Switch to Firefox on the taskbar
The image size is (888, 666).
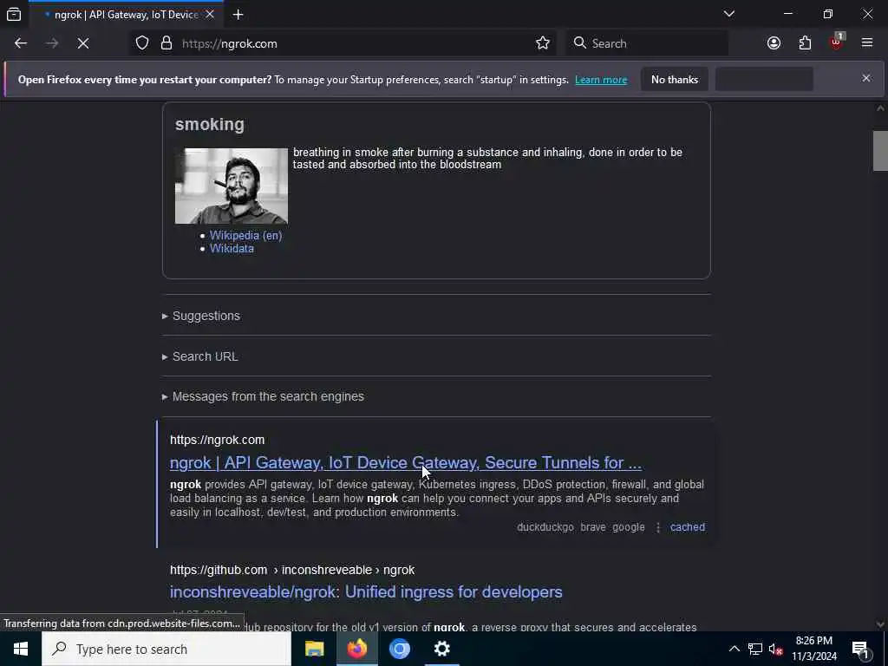pyautogui.click(x=356, y=649)
